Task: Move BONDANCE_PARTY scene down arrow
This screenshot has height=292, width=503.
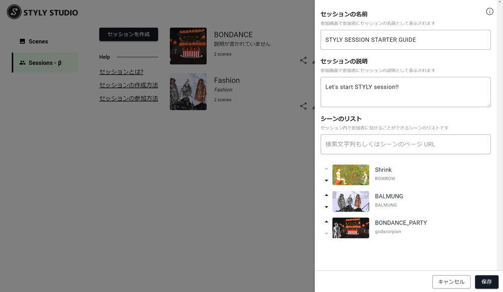Action: click(x=326, y=234)
